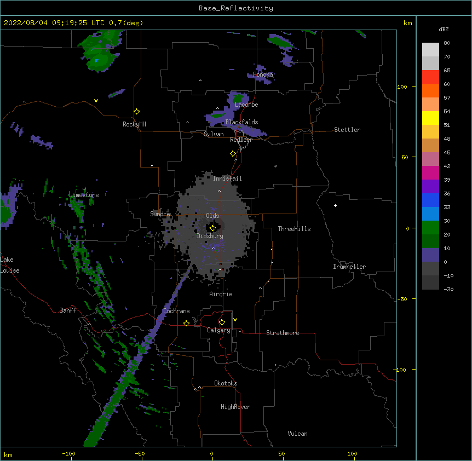Image resolution: width=472 pixels, height=461 pixels.
Task: Click the Okotoks town label
Action: (226, 383)
